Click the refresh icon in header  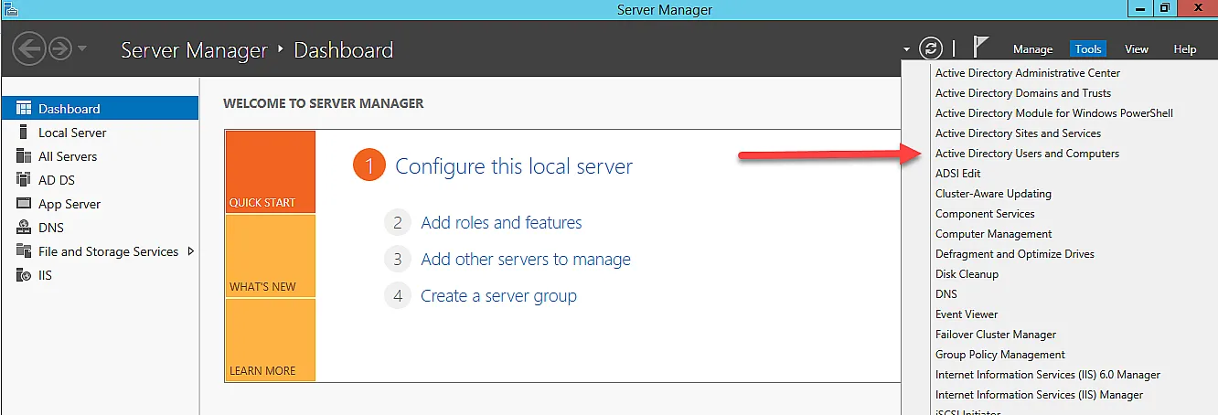point(931,48)
